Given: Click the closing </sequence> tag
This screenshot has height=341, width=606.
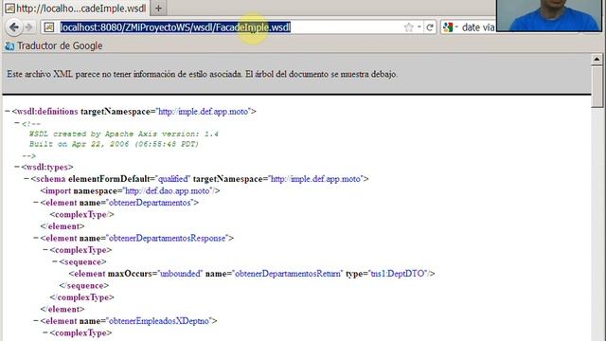Looking at the screenshot, I should (84, 286).
